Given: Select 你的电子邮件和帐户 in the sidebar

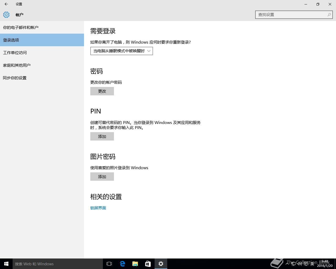Looking at the screenshot, I should [42, 27].
